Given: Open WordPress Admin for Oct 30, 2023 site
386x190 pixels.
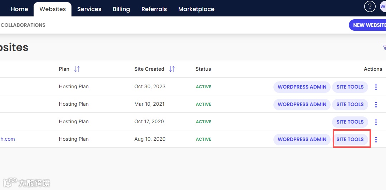Looking at the screenshot, I should 302,87.
